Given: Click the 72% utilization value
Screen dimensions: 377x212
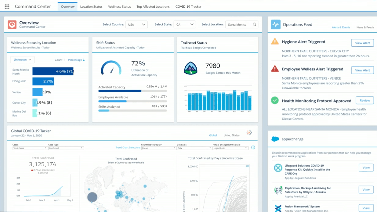Looking at the screenshot, I should tap(138, 63).
